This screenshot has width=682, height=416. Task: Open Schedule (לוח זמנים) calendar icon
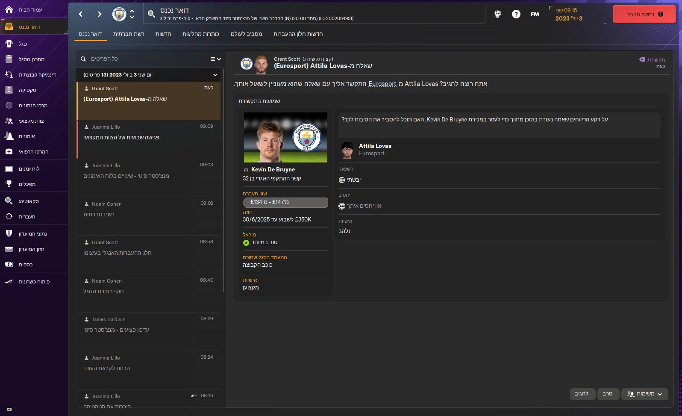[x=9, y=168]
